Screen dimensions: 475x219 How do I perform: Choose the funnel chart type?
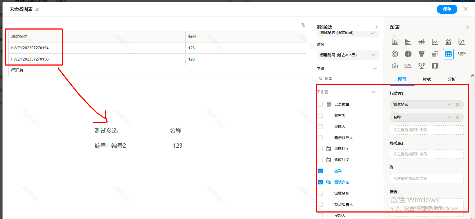pyautogui.click(x=421, y=54)
